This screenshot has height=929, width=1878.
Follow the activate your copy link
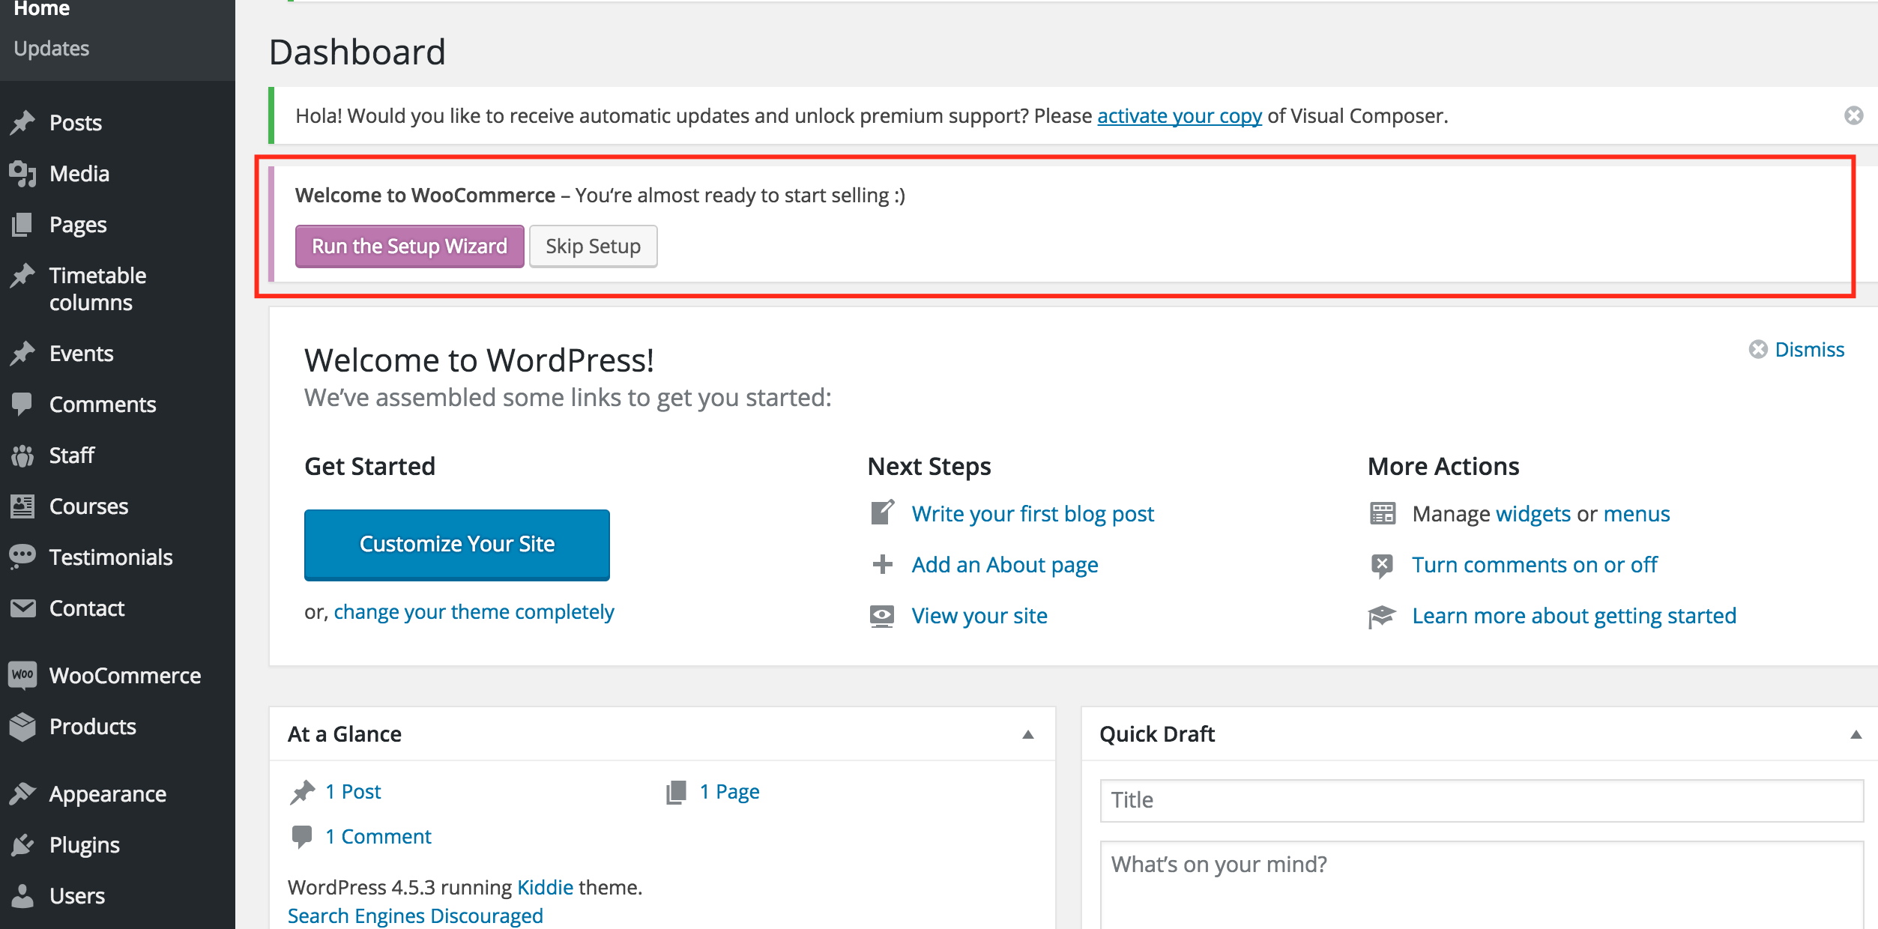pos(1180,117)
